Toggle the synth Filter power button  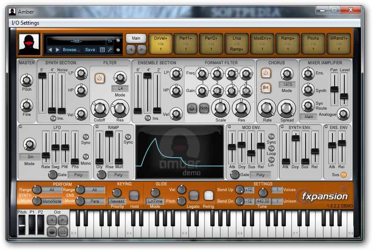point(99,78)
